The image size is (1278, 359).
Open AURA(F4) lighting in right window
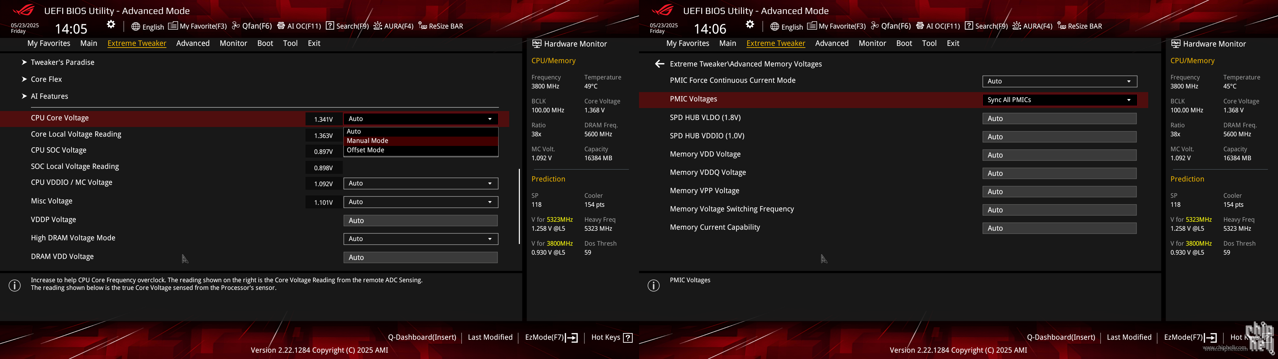pyautogui.click(x=1032, y=26)
